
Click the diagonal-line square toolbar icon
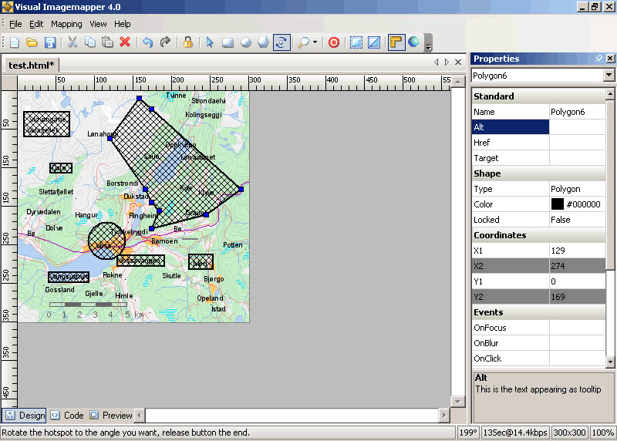[x=374, y=42]
